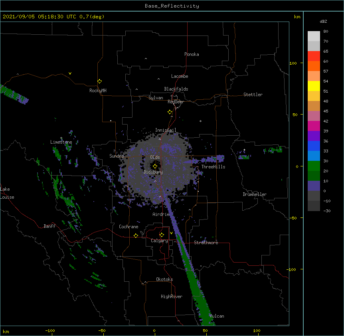
Task: Pick the bright green swatch in dBZ legend
Action: tap(314, 166)
